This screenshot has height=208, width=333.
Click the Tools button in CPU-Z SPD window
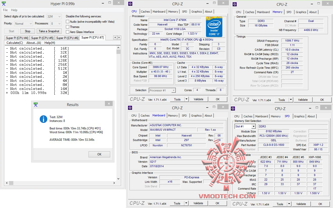pos(280,204)
